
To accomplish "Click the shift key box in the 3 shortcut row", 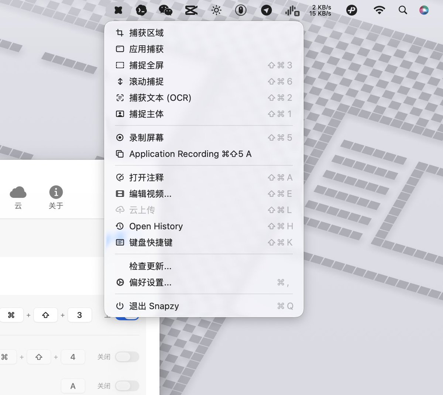I will pyautogui.click(x=45, y=315).
